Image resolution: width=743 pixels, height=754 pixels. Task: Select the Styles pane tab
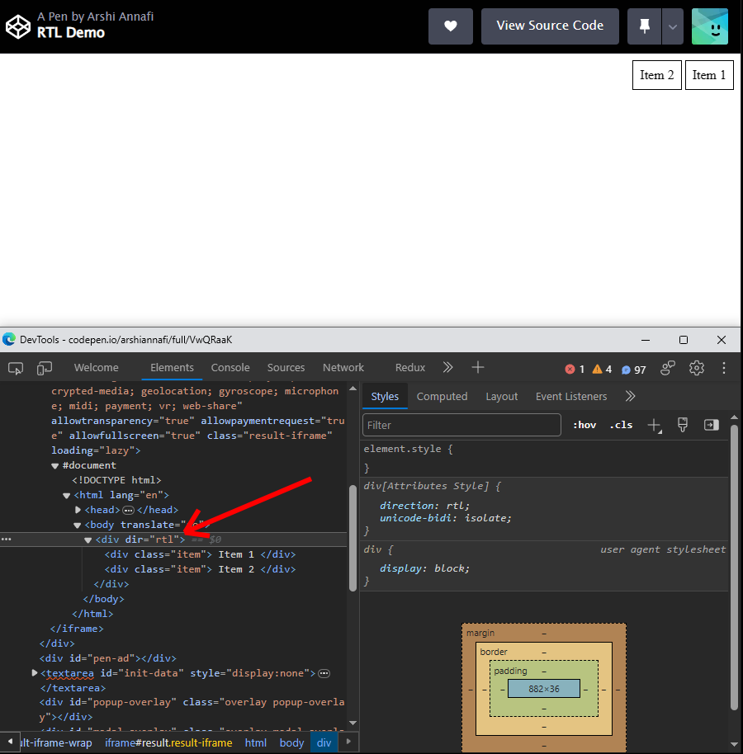[x=385, y=397]
